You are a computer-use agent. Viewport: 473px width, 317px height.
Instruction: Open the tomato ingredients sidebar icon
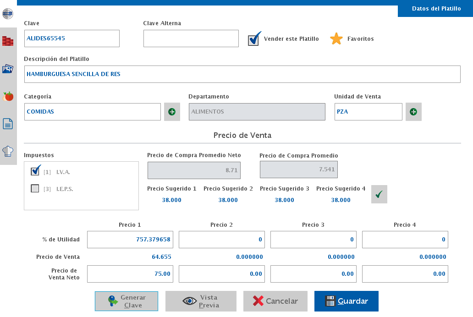8,96
